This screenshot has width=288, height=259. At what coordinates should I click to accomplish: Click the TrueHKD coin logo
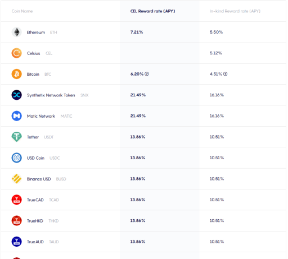[17, 220]
